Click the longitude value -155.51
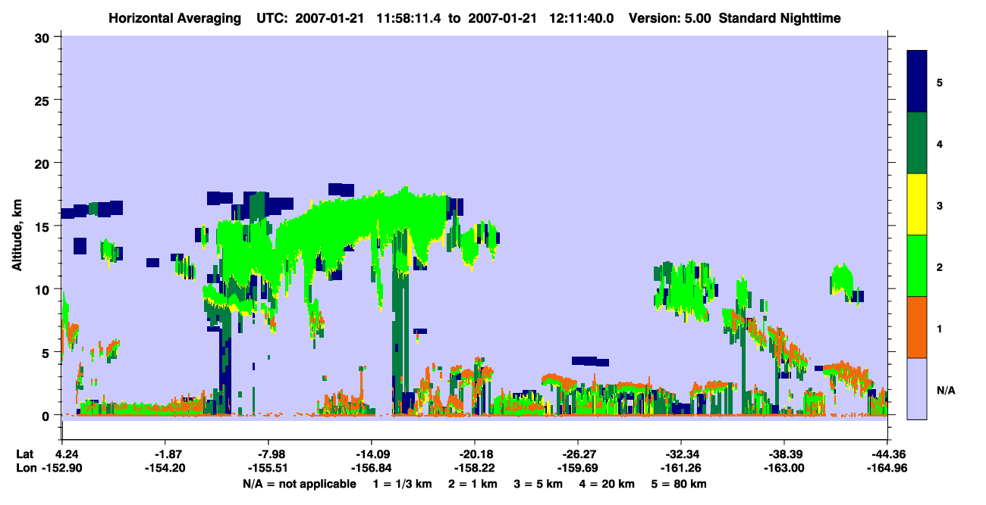 (x=268, y=469)
